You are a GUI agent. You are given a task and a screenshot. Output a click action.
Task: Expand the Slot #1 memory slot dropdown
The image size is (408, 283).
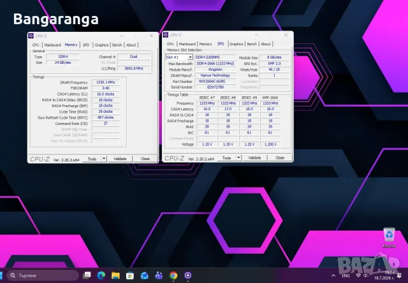(x=190, y=57)
